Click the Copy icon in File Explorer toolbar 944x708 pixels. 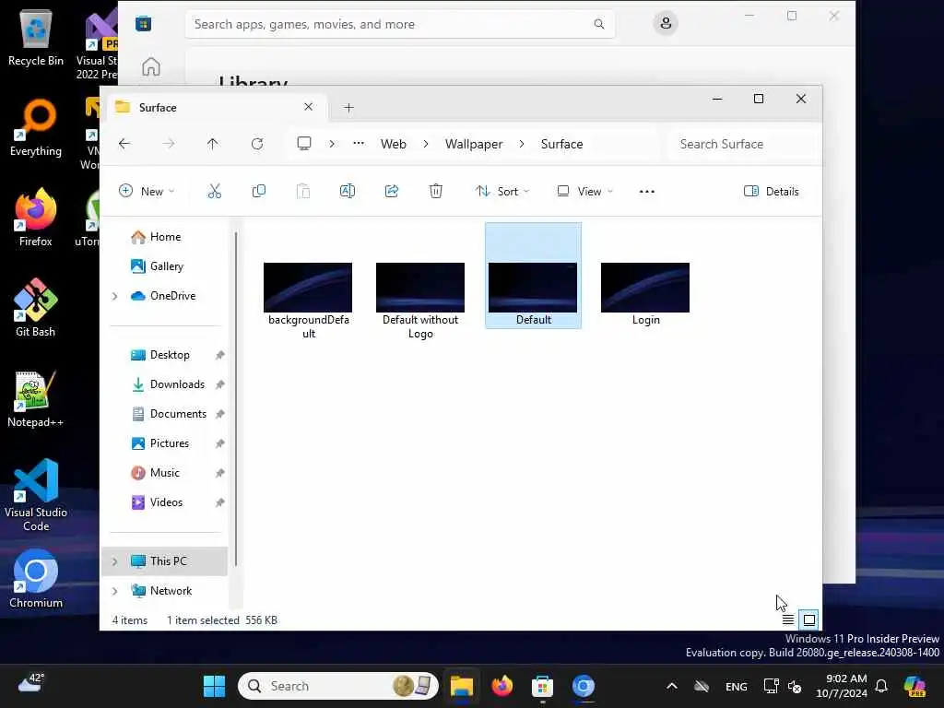[x=259, y=192]
